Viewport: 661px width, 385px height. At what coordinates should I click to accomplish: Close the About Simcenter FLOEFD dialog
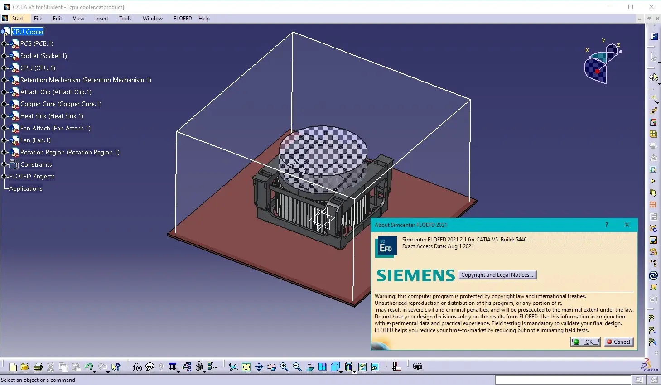click(x=627, y=225)
